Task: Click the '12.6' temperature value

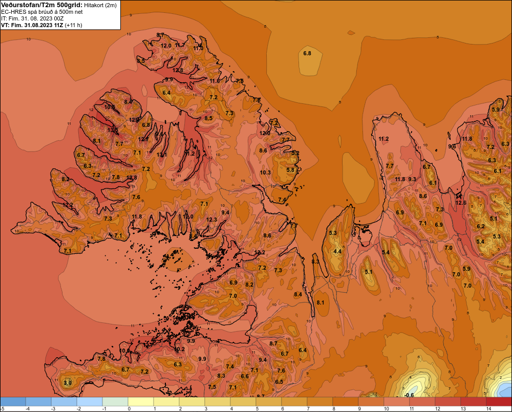Action: [461, 203]
